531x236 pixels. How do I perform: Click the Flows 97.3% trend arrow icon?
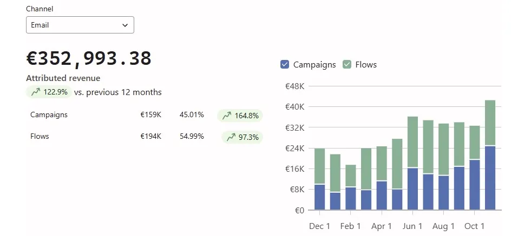pos(231,137)
